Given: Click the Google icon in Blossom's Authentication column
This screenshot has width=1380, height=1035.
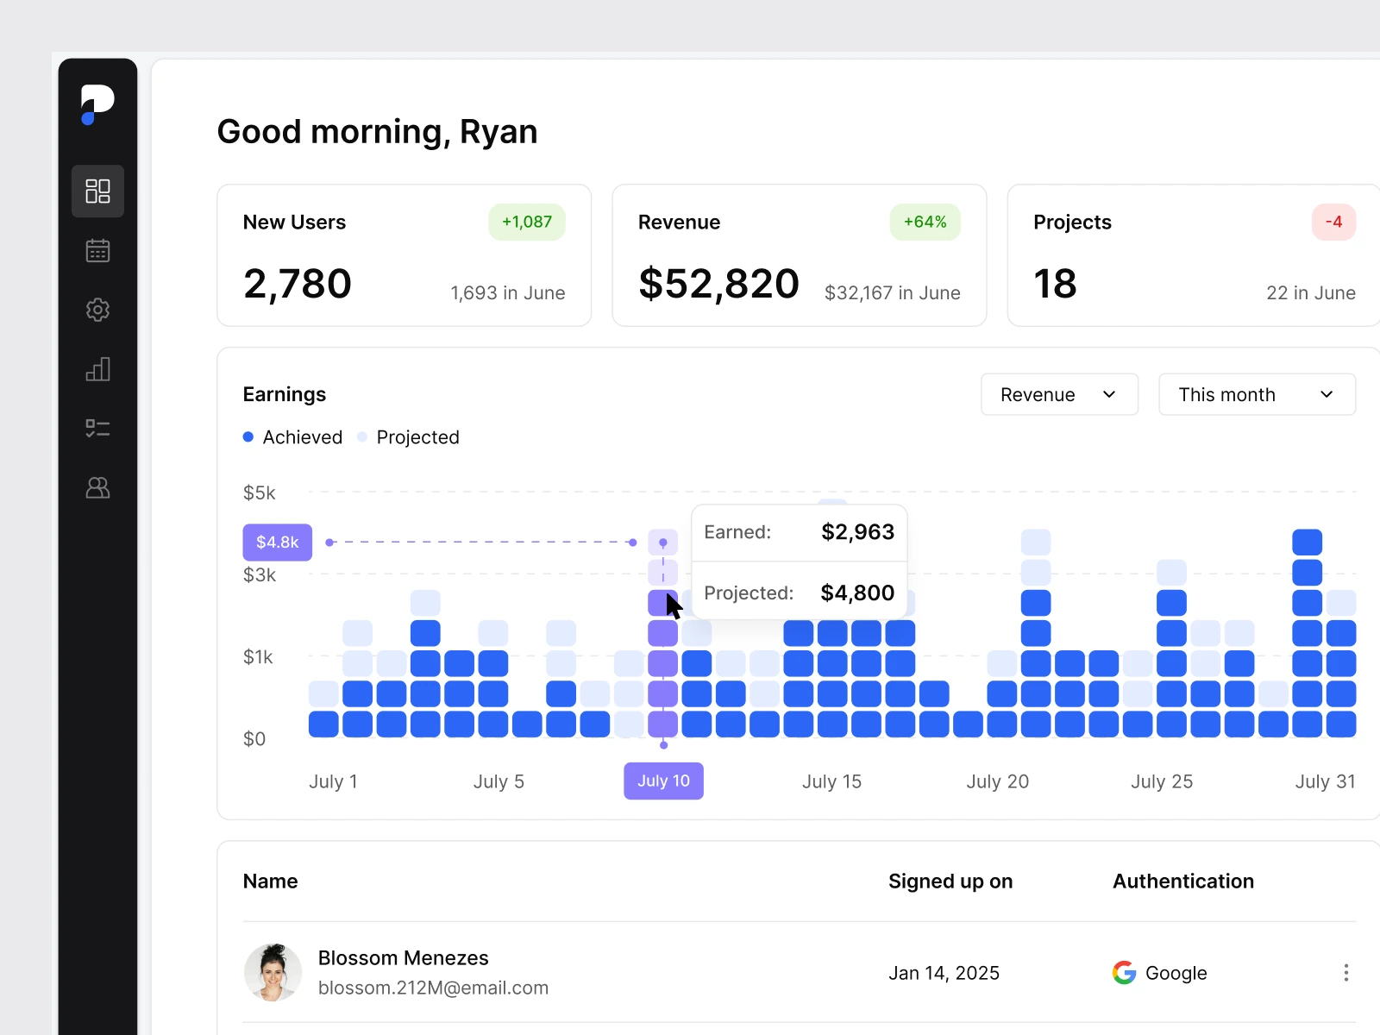Looking at the screenshot, I should click(x=1124, y=972).
